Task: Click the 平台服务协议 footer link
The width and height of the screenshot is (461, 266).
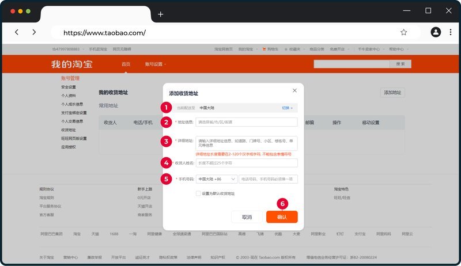Action: click(x=50, y=206)
